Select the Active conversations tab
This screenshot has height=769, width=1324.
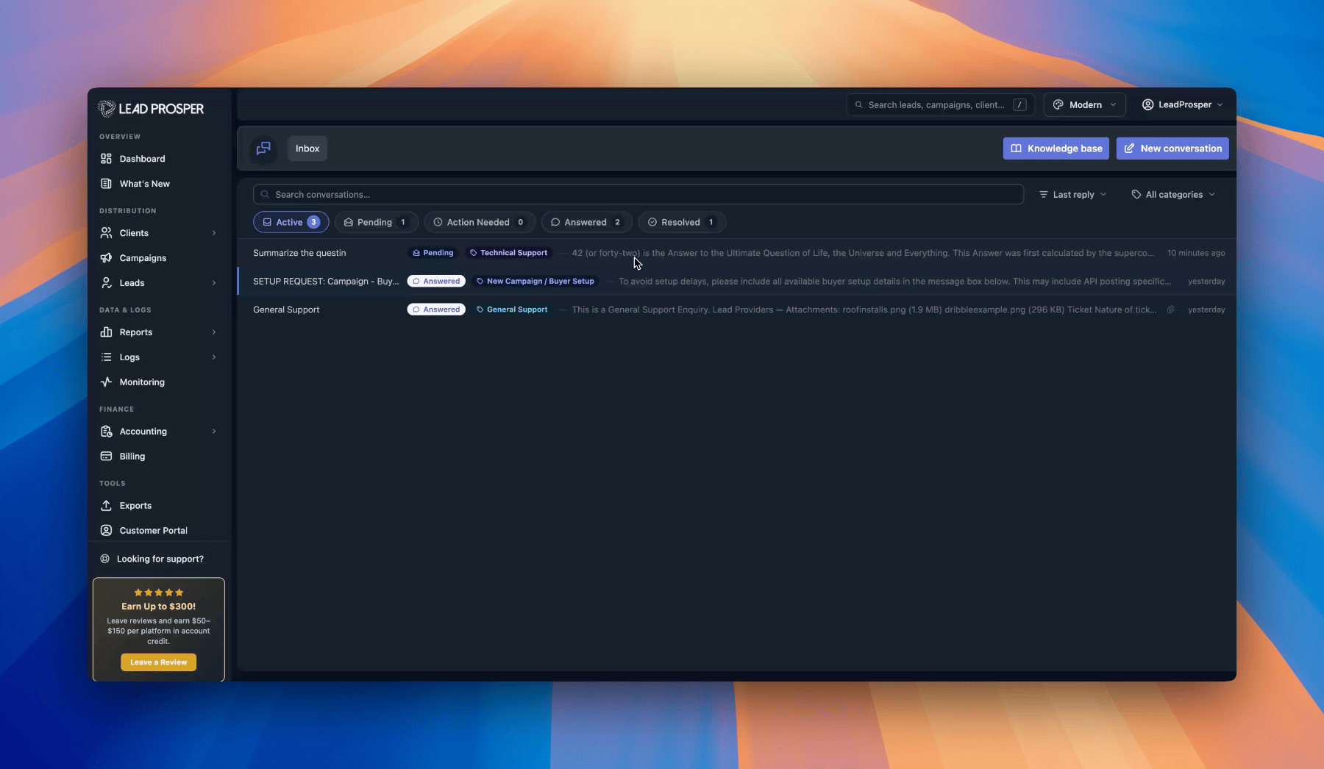(291, 222)
